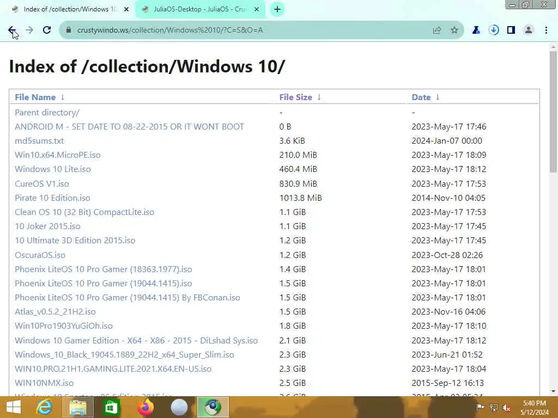Launch Internet Explorer from taskbar

pos(44,407)
